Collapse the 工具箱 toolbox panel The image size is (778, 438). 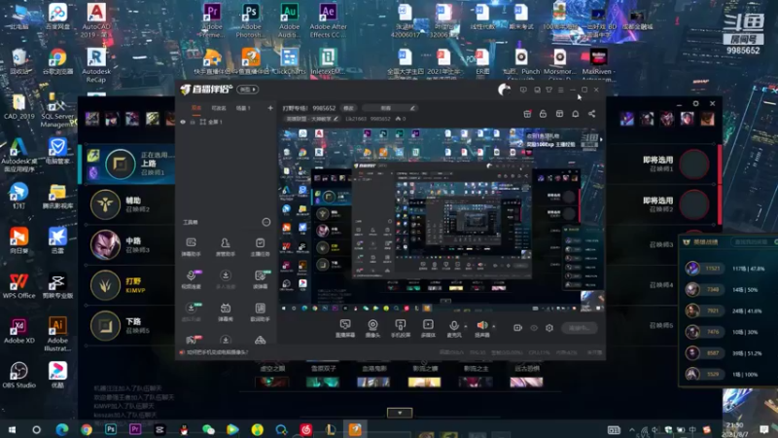(x=265, y=222)
